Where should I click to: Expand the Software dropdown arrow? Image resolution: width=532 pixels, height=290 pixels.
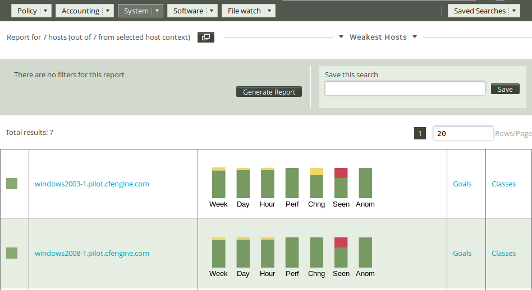tap(212, 11)
